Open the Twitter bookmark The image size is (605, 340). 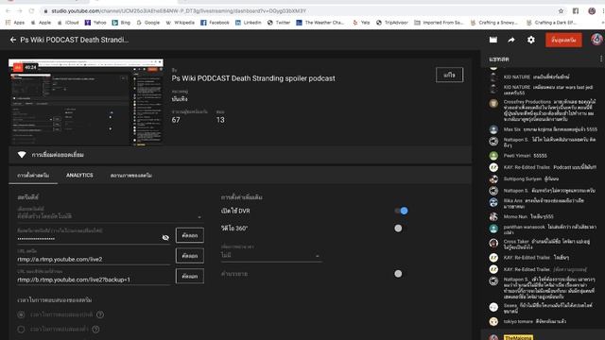click(x=279, y=23)
